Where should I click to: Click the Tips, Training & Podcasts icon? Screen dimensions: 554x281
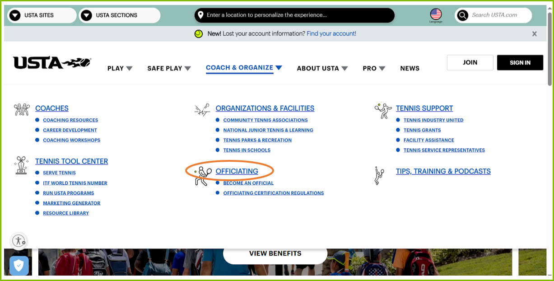tap(379, 176)
